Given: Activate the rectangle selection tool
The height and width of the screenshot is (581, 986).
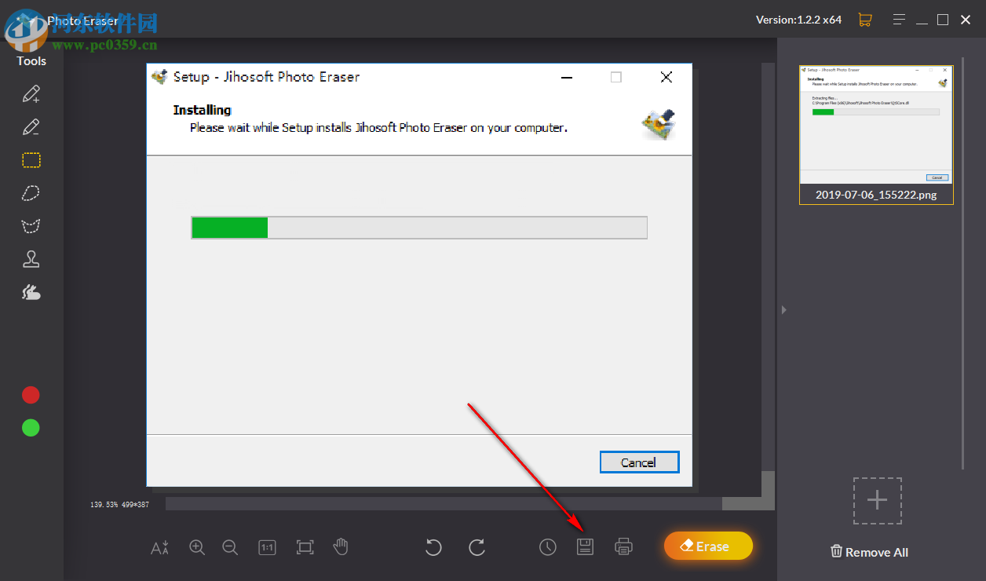Looking at the screenshot, I should point(31,159).
